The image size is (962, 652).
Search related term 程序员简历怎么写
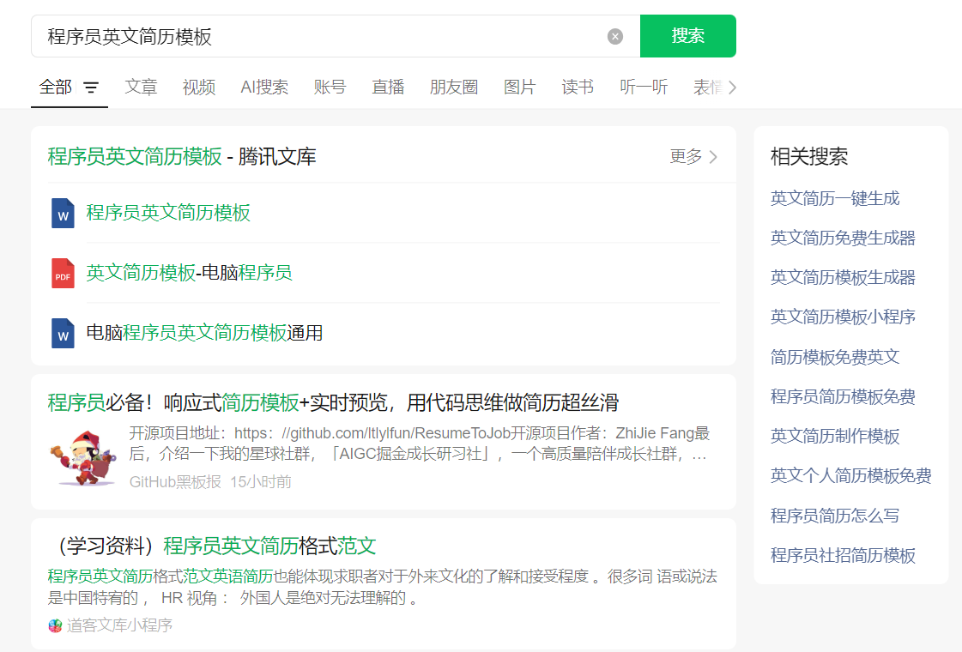[x=835, y=516]
